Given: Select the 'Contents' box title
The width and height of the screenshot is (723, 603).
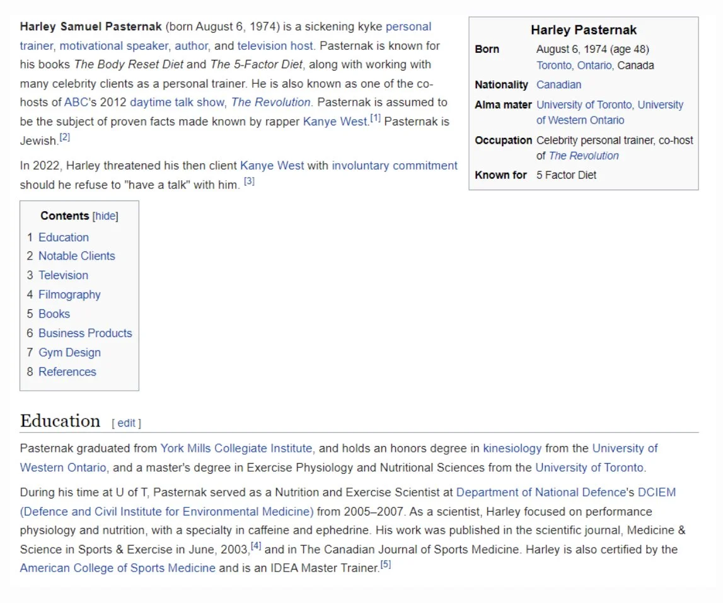Looking at the screenshot, I should (x=64, y=216).
